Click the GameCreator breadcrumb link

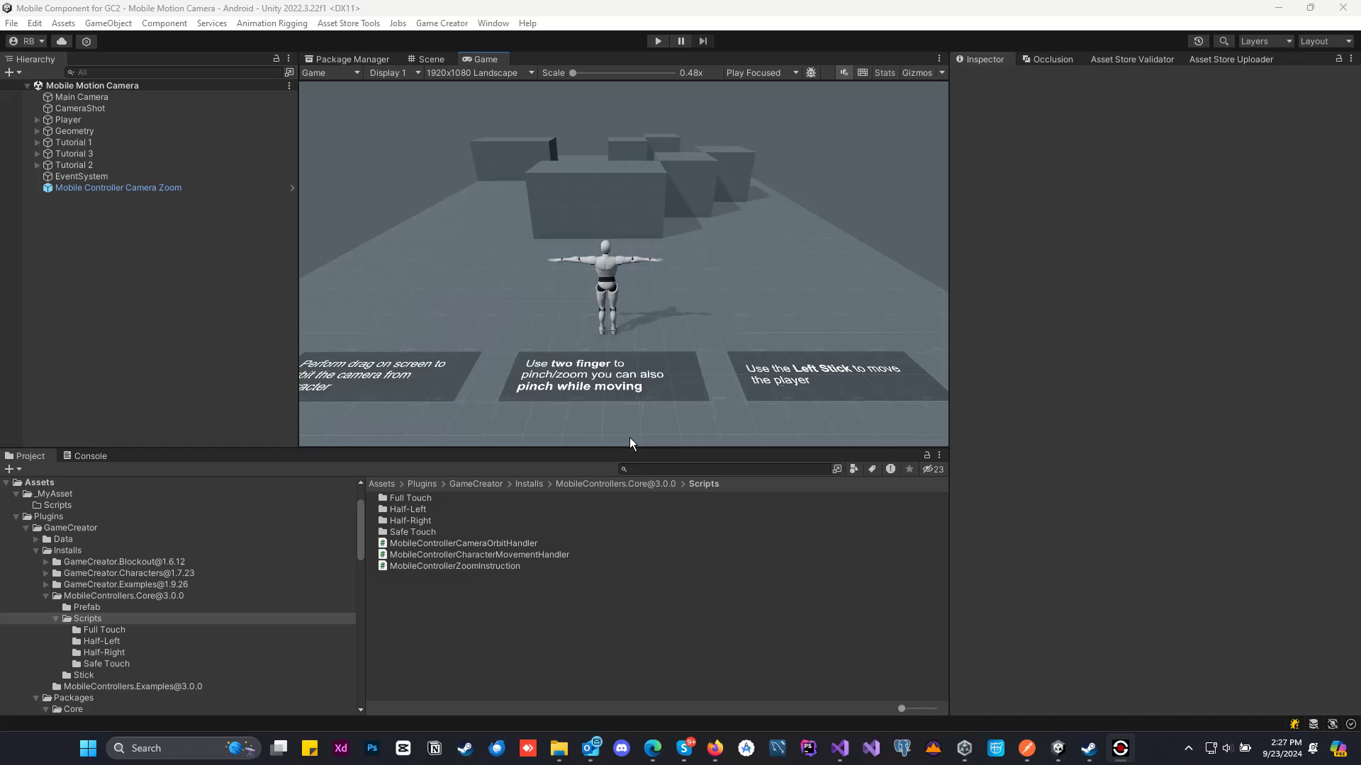476,484
